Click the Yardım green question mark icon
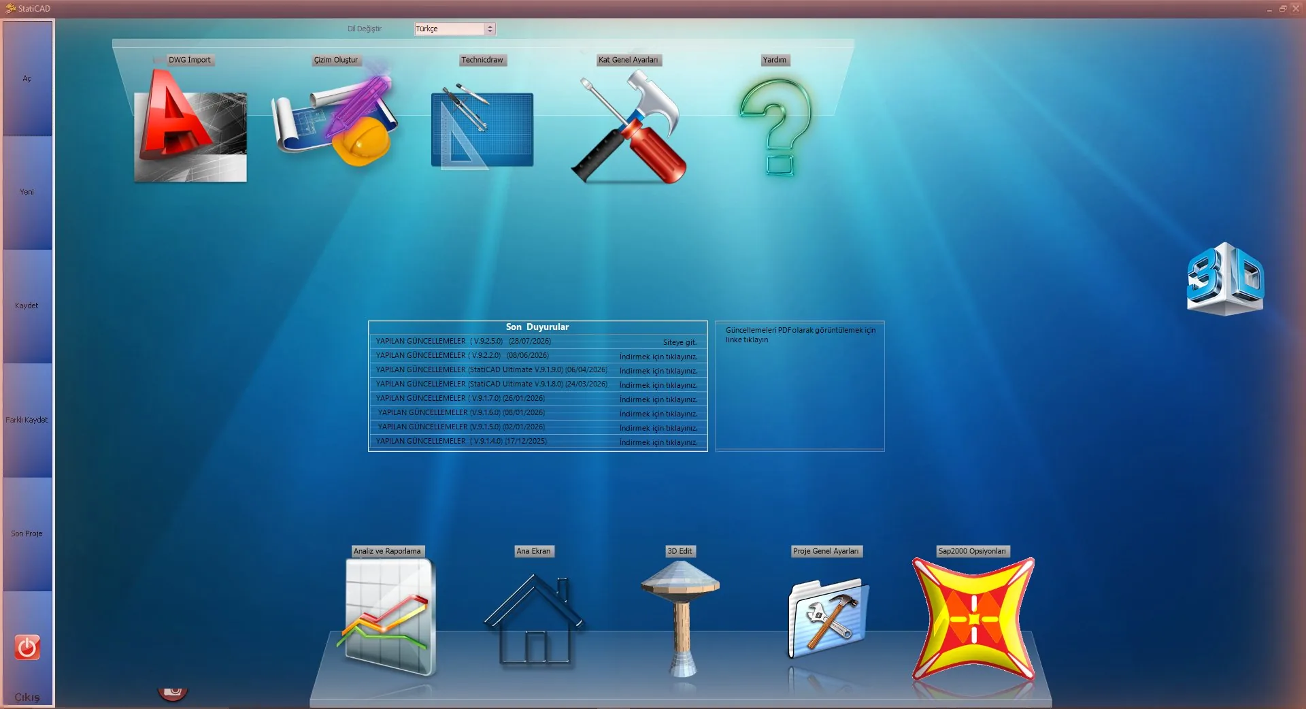The image size is (1306, 709). click(x=775, y=127)
